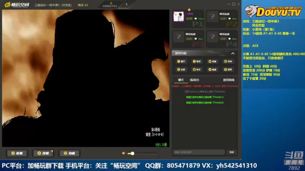
Task: Click the home host icon above P1
Action: (189, 10)
